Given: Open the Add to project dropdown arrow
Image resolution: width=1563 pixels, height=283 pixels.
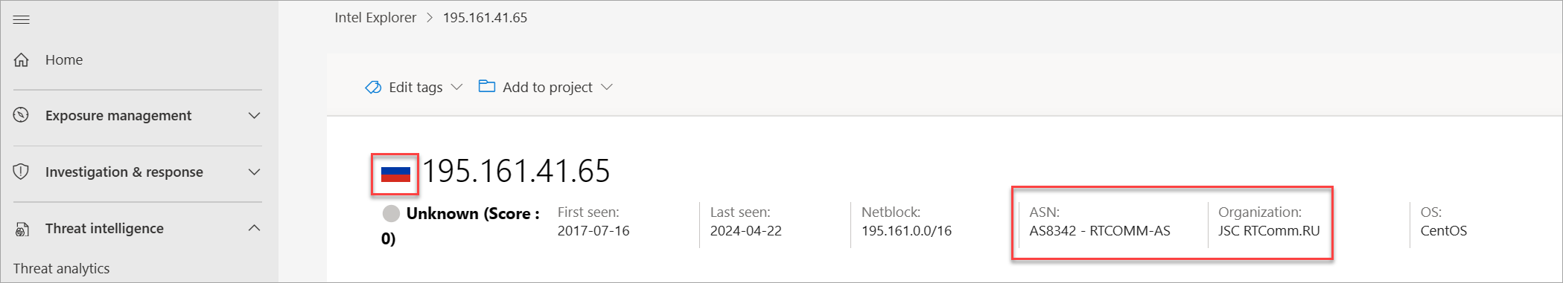Looking at the screenshot, I should coord(607,87).
